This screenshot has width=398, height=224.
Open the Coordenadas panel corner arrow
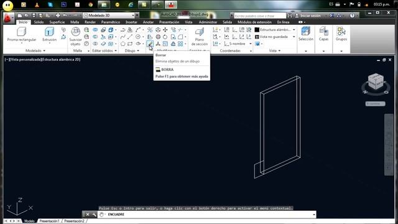(x=251, y=51)
